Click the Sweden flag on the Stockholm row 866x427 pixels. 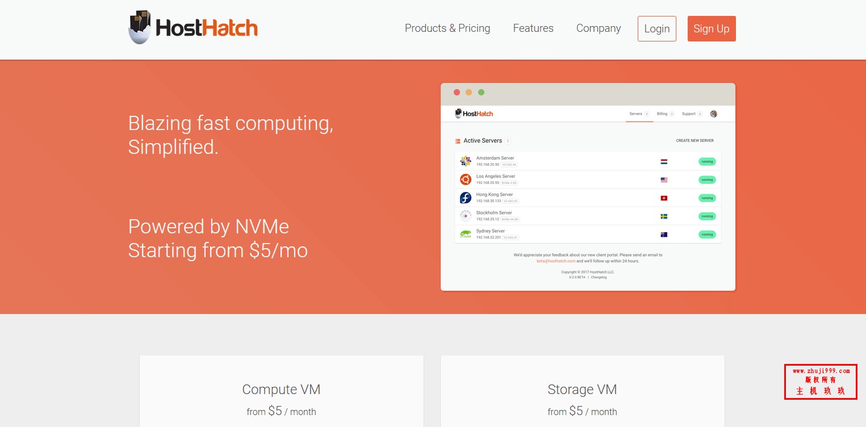tap(664, 216)
